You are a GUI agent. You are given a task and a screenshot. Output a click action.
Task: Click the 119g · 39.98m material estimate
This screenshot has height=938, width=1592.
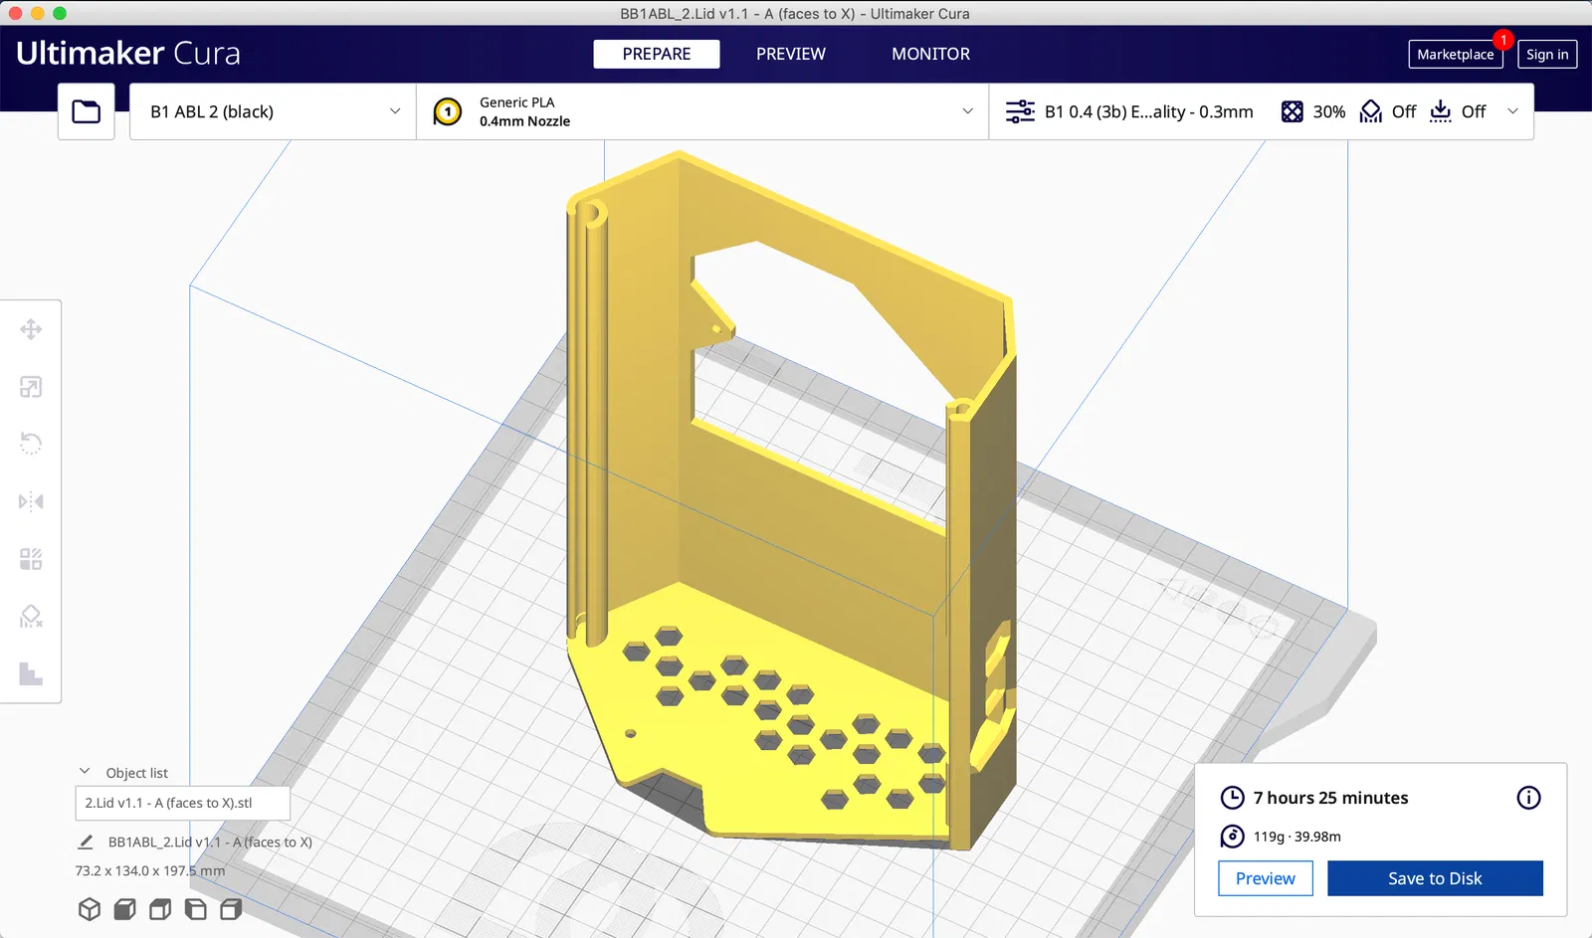coord(1296,837)
